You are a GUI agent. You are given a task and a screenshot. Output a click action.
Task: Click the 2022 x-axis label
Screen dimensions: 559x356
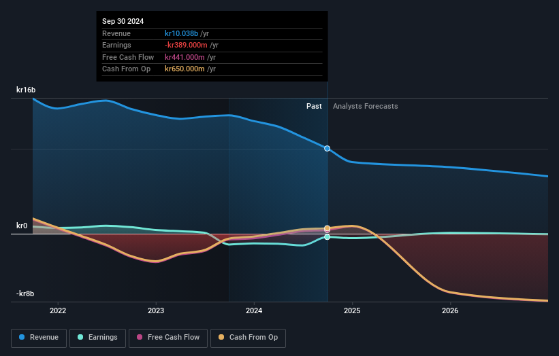point(58,310)
